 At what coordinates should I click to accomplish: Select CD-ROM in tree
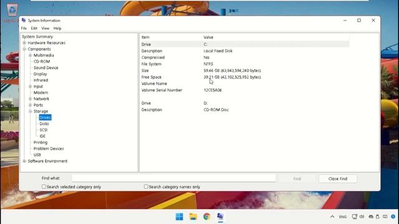coord(42,62)
